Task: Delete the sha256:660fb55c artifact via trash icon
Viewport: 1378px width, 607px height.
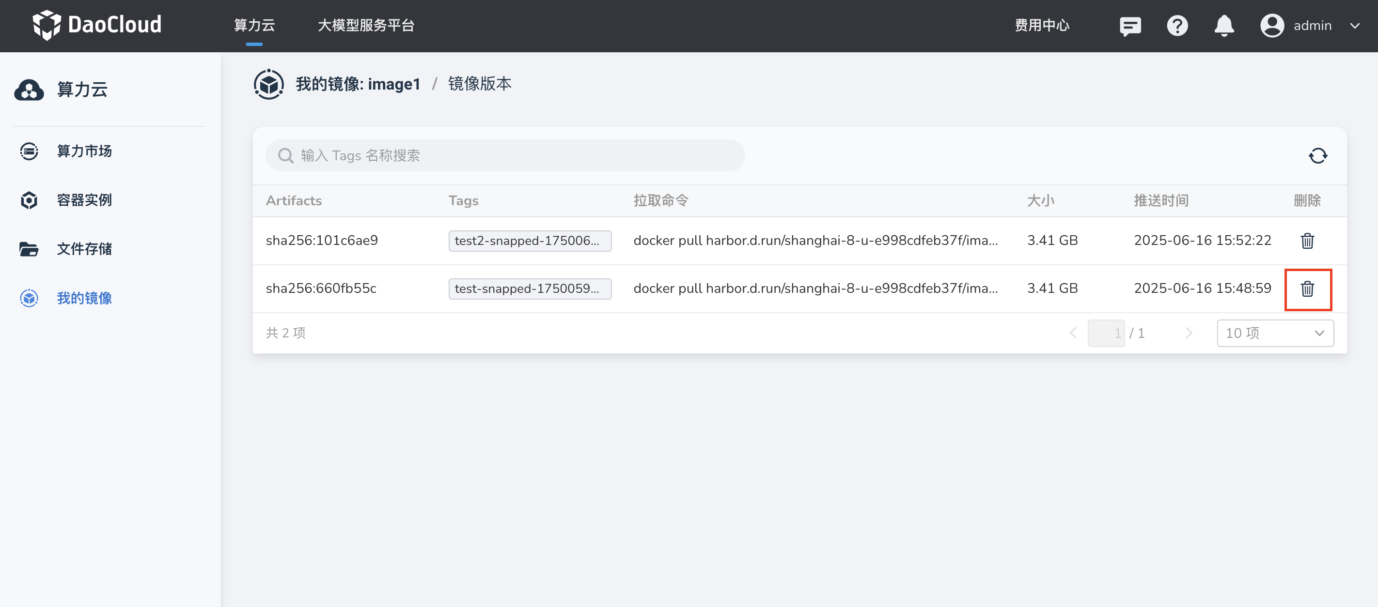Action: pos(1307,289)
